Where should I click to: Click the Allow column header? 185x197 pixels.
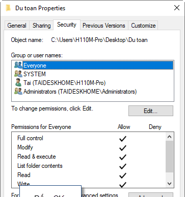tap(124, 127)
